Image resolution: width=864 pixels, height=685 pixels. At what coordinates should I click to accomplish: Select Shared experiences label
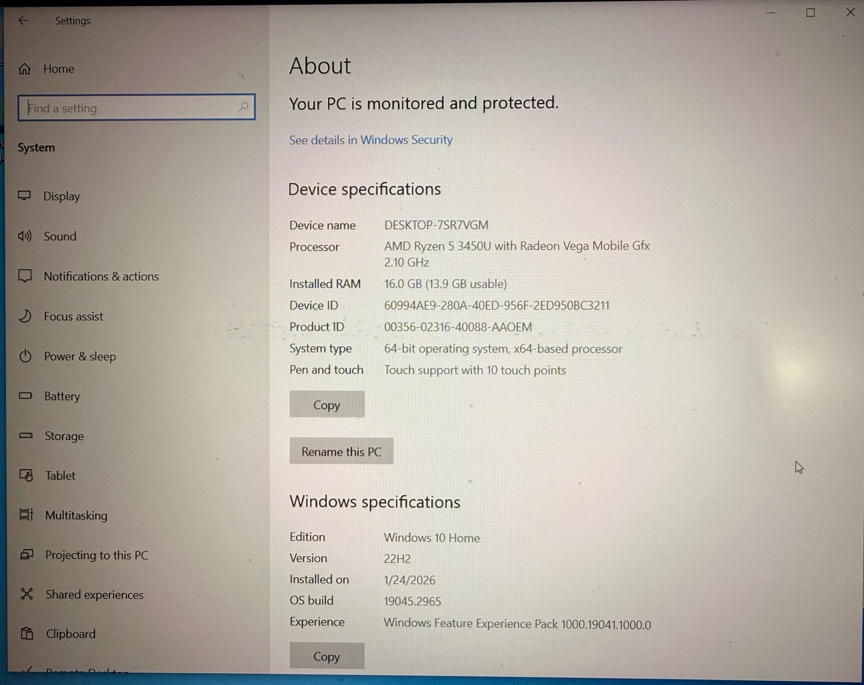[94, 594]
